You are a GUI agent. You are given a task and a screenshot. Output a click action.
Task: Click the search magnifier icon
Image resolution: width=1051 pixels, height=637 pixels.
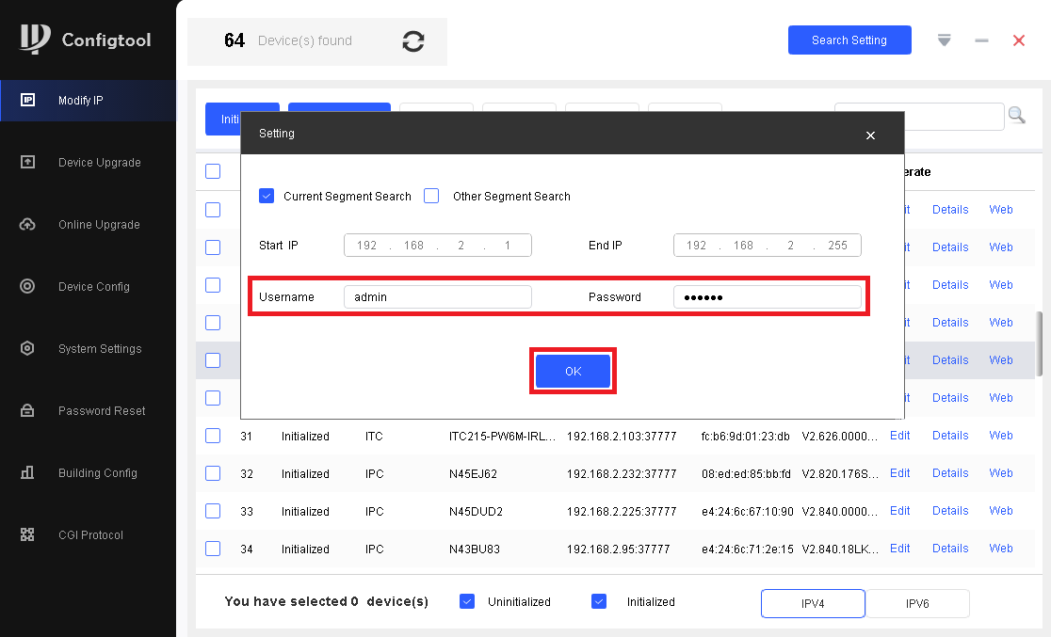1016,115
